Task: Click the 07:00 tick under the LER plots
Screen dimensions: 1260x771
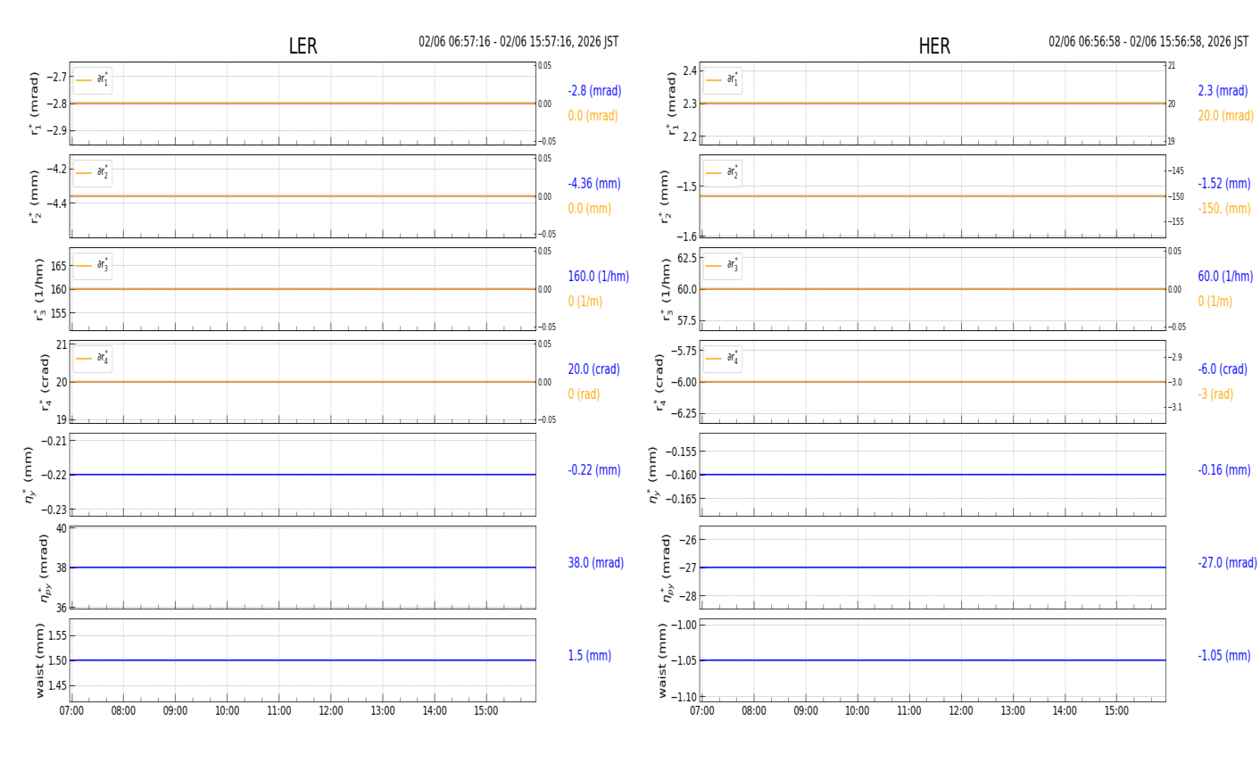Action: coord(71,711)
